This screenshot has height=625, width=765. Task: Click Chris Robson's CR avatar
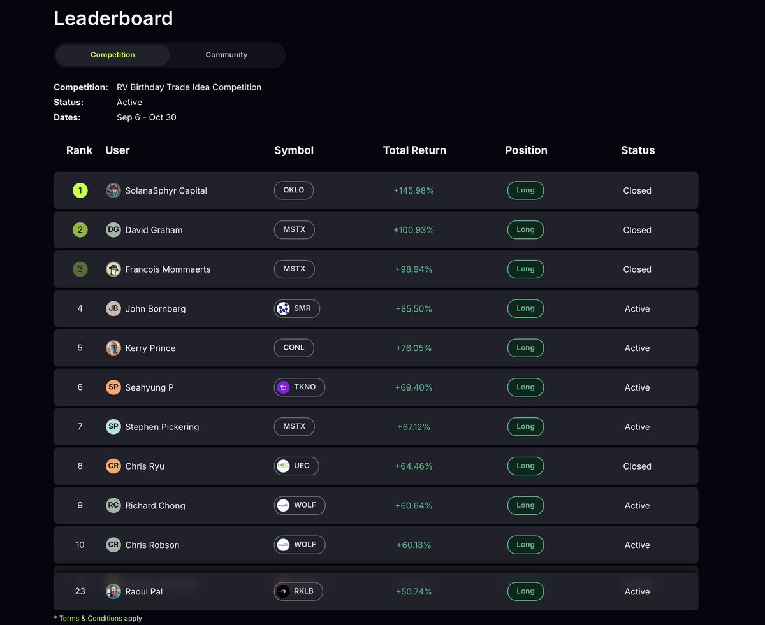point(113,545)
